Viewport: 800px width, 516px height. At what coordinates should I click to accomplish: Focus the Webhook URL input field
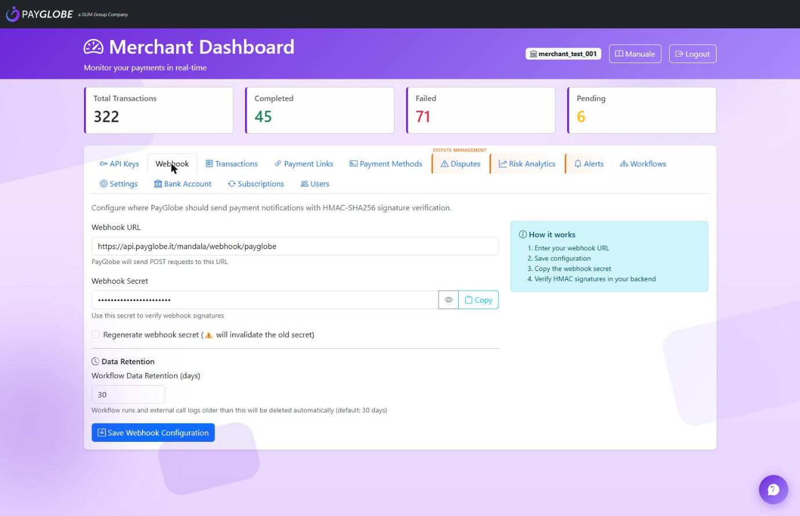[x=295, y=246]
